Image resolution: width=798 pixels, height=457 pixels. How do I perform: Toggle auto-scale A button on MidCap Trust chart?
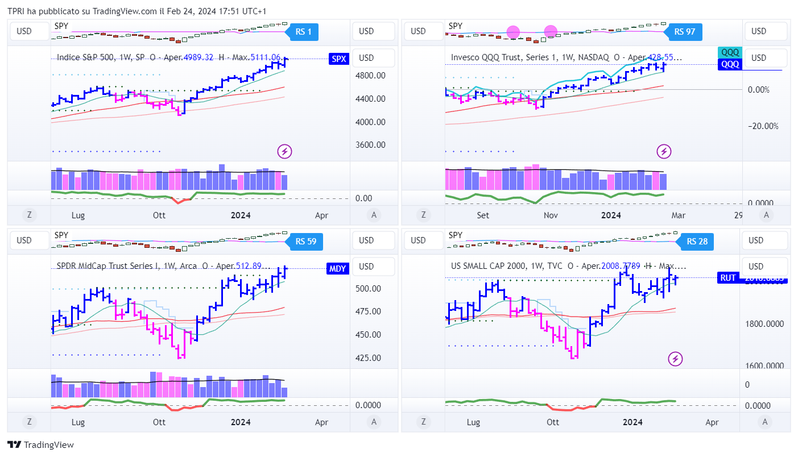tap(374, 422)
